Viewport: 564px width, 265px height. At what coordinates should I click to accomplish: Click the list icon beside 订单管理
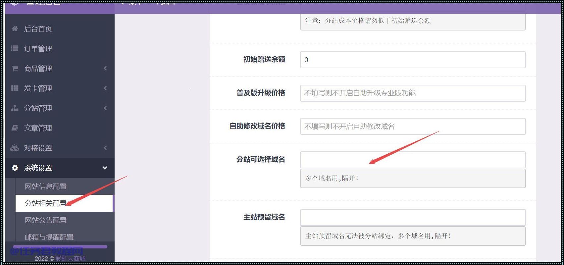point(15,49)
